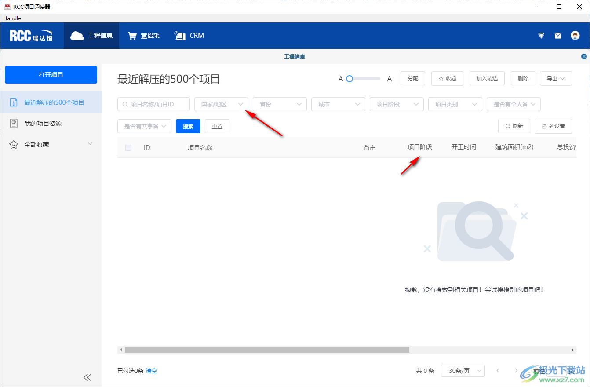Select the 工程信息 tab
Screen dimensions: 590x387
(295, 56)
